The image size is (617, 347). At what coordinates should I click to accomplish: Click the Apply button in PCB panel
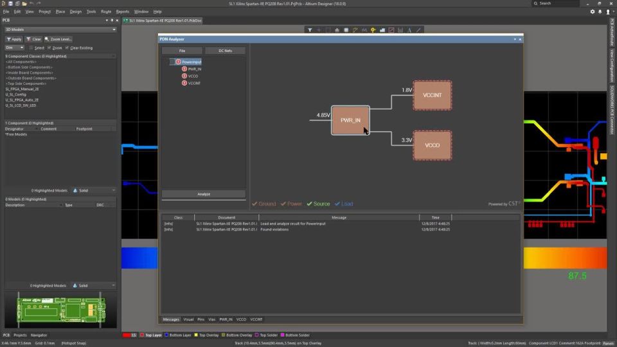pos(14,39)
